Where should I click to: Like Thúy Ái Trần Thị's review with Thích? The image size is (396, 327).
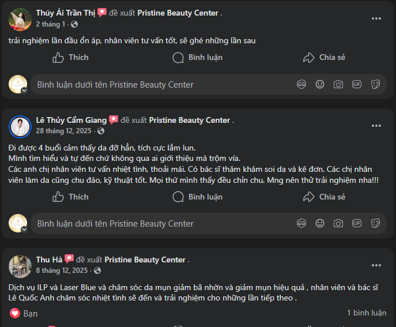70,58
